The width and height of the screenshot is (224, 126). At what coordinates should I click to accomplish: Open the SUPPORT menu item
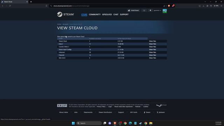(124, 14)
